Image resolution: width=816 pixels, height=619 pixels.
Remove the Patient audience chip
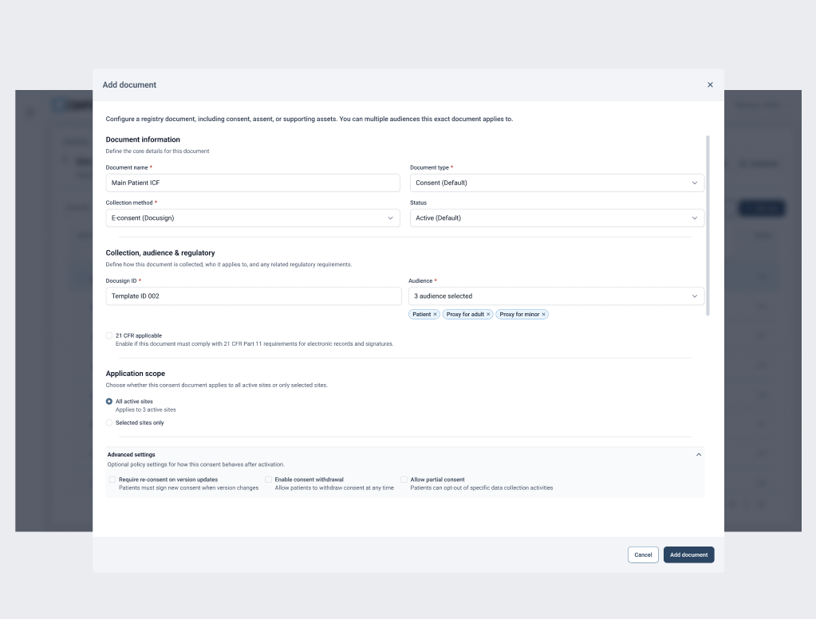coord(435,315)
